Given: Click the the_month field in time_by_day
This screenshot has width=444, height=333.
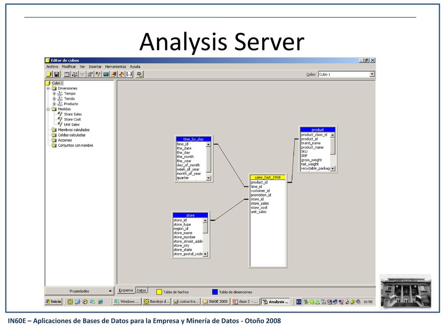Looking at the screenshot, I should click(186, 157).
